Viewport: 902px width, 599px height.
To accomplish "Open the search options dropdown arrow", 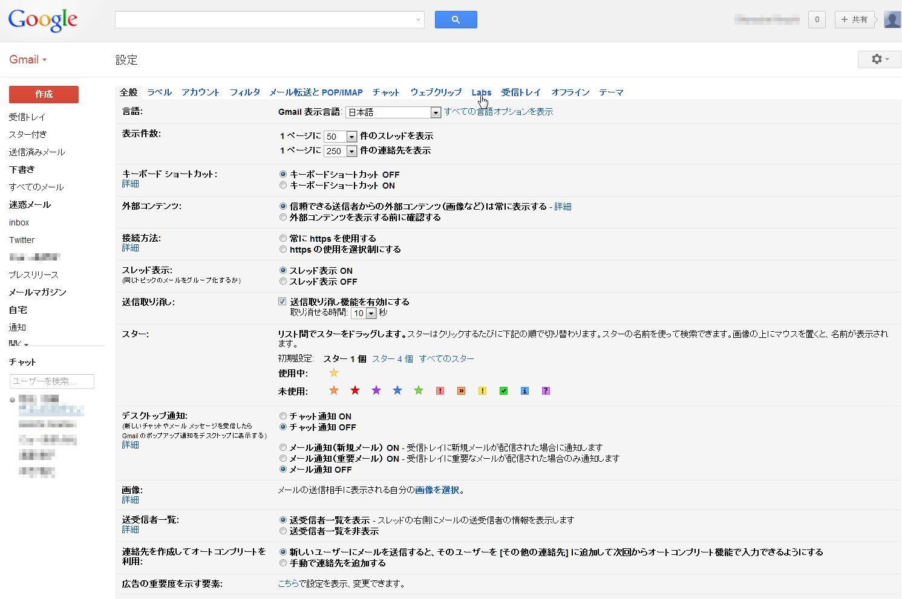I will (418, 20).
